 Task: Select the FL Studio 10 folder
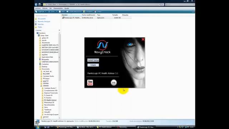(x=48, y=95)
